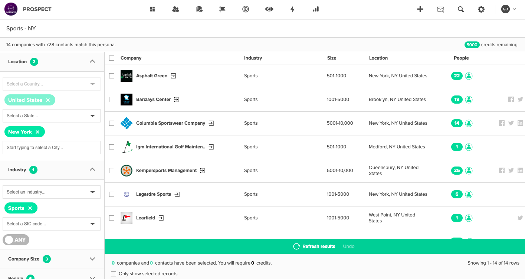Open the settings gear icon
Screen dimensions: 525x279
pyautogui.click(x=481, y=10)
